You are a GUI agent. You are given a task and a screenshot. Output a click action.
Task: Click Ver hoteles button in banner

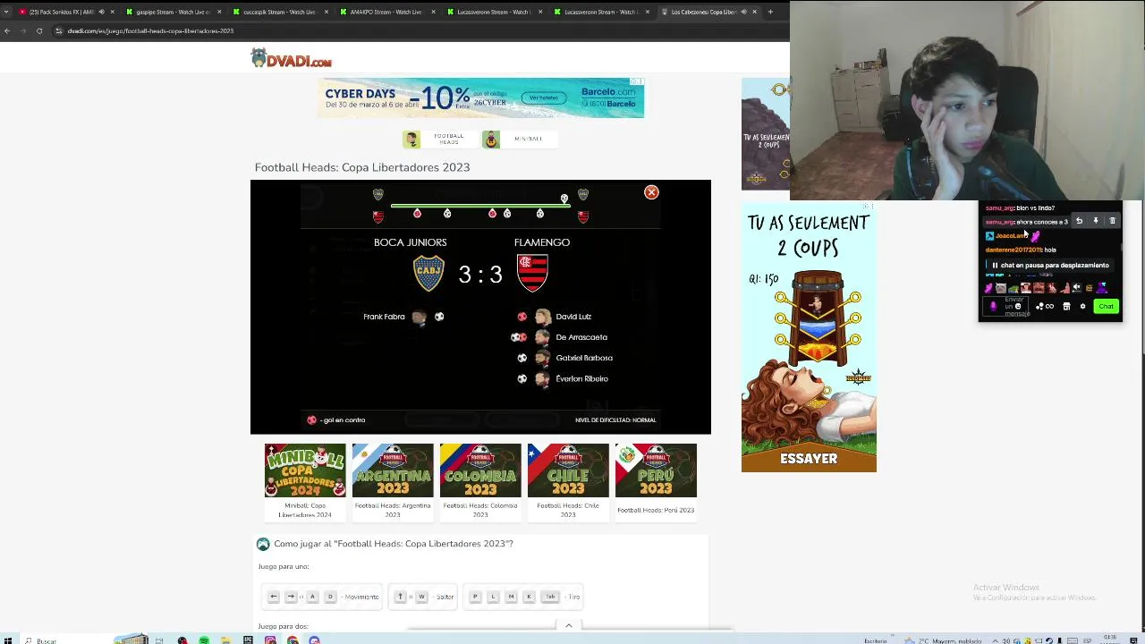coord(543,97)
